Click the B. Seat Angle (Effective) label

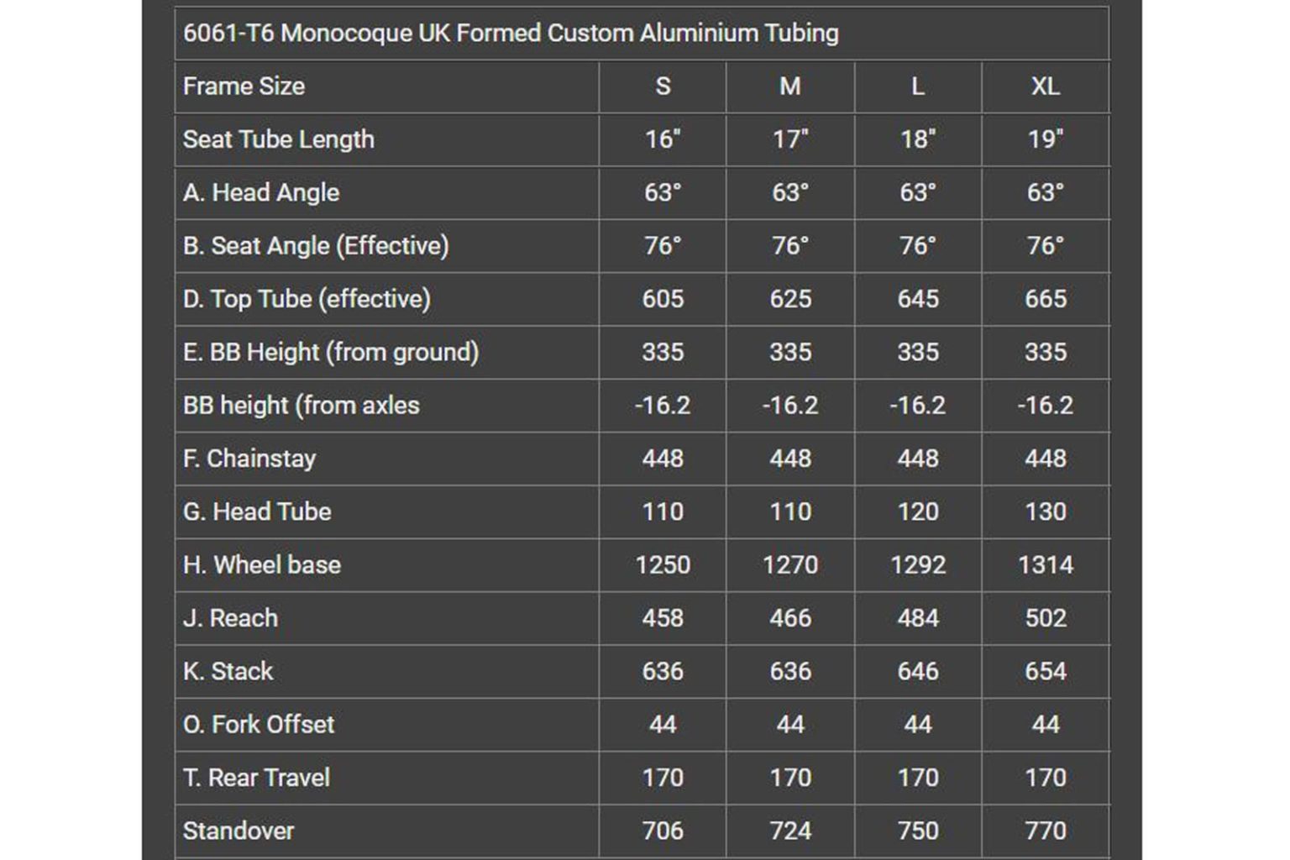[316, 246]
